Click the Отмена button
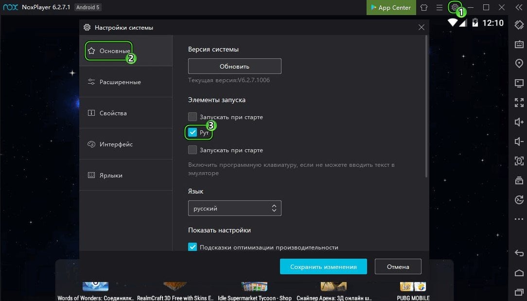 (398, 266)
